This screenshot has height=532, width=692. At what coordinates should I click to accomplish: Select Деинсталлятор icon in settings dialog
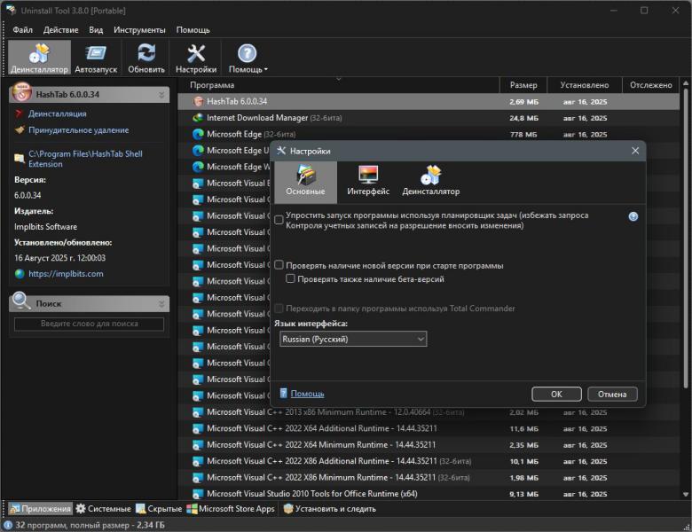click(431, 180)
